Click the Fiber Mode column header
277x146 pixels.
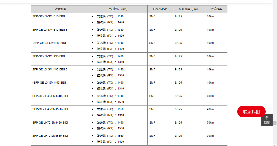[160, 9]
